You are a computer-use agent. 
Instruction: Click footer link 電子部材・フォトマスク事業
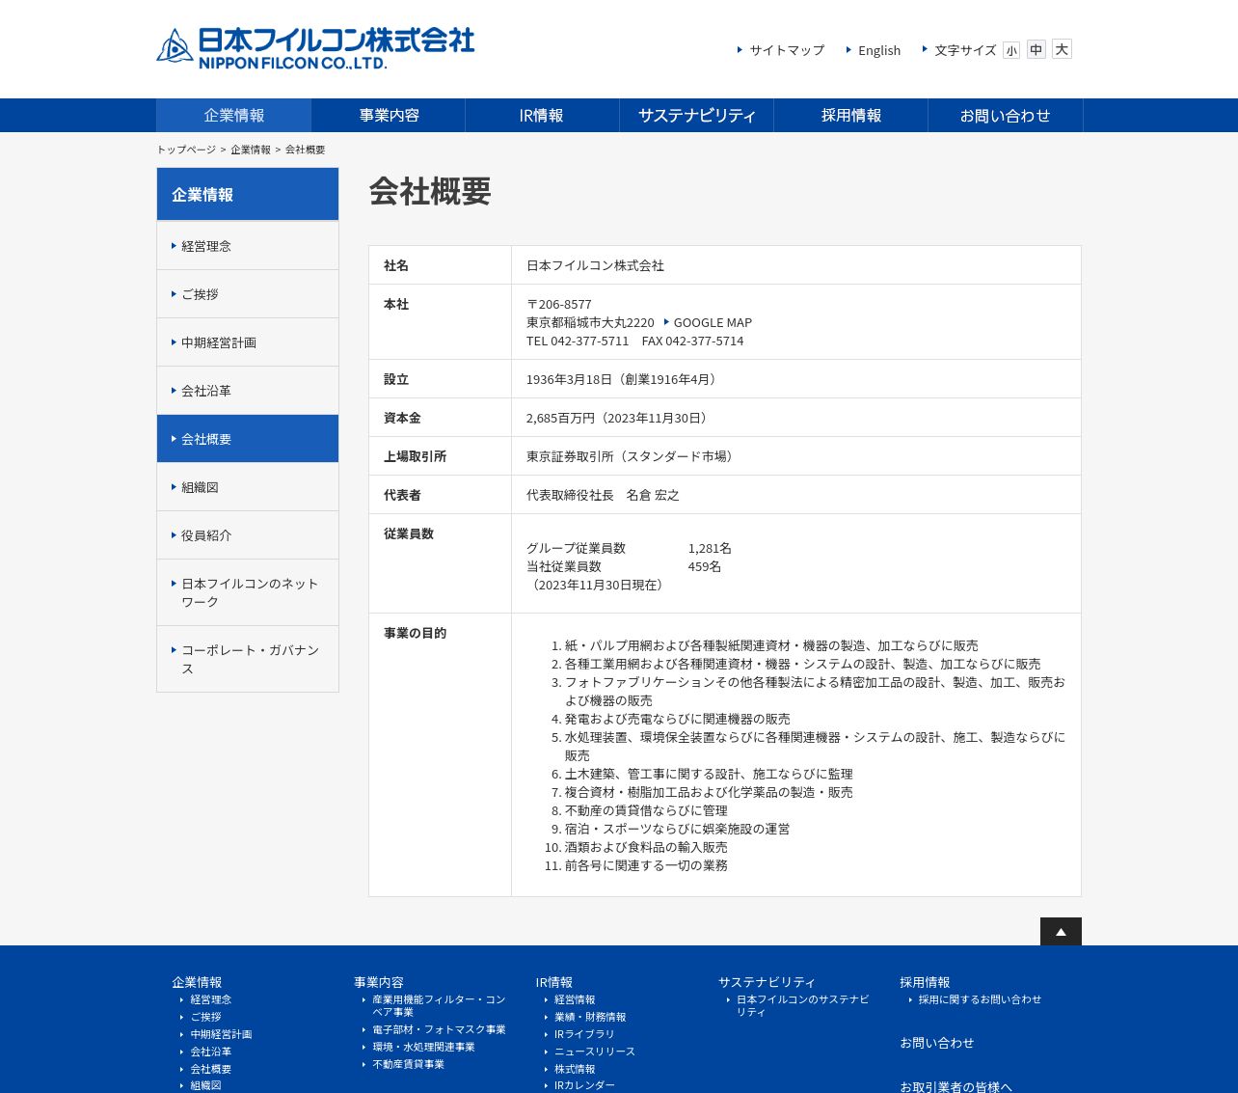[439, 1029]
